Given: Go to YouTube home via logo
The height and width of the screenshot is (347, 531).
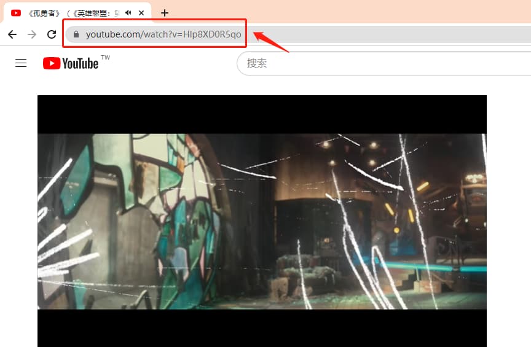Looking at the screenshot, I should click(x=71, y=63).
